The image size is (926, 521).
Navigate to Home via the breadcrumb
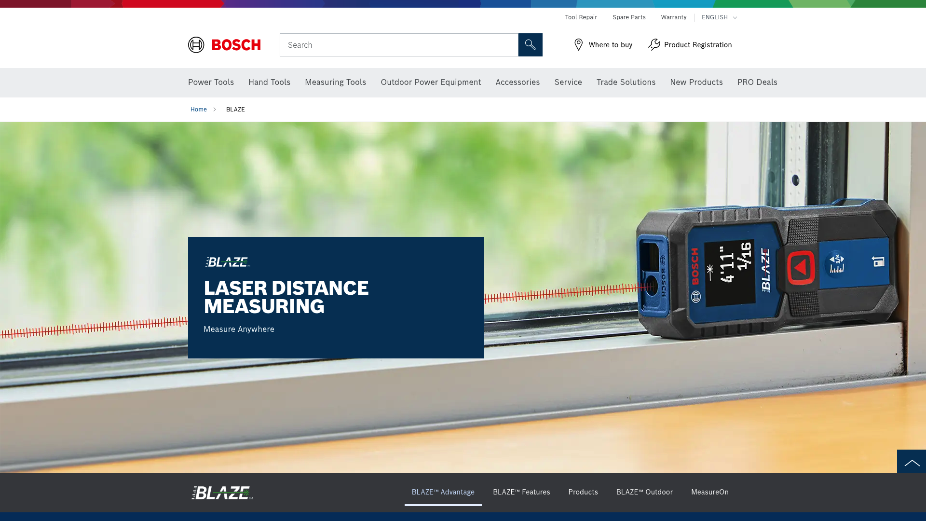tap(198, 110)
